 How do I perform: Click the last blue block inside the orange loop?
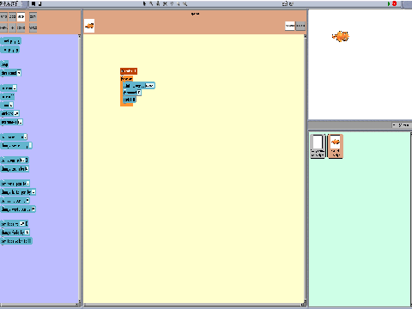130,100
